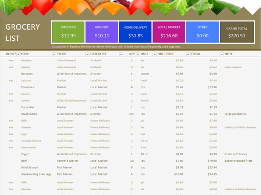
Task: Select the Alaskan King Crab Legs cell
Action: click(x=36, y=174)
